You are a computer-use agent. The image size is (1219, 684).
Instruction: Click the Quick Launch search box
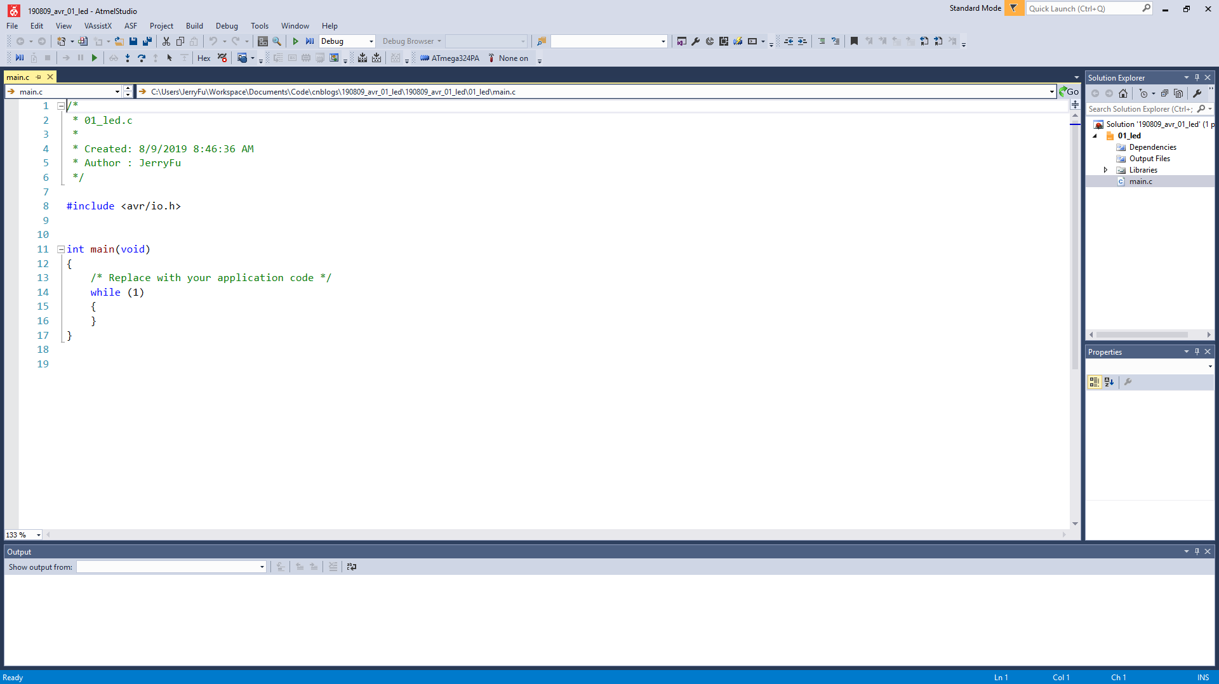1089,9
